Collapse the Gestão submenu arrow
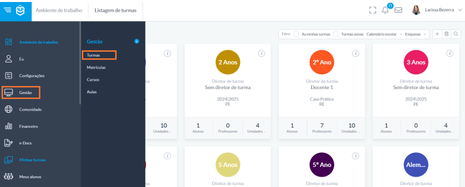The height and width of the screenshot is (187, 465). [137, 42]
